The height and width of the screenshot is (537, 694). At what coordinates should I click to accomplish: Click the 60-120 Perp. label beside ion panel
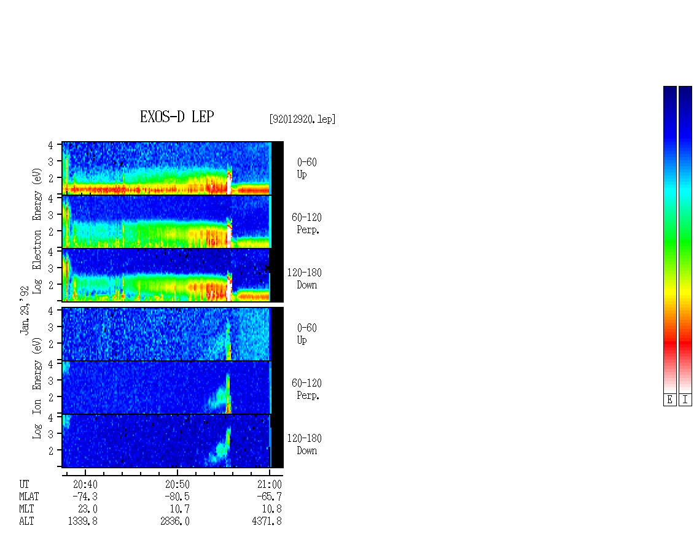click(306, 389)
